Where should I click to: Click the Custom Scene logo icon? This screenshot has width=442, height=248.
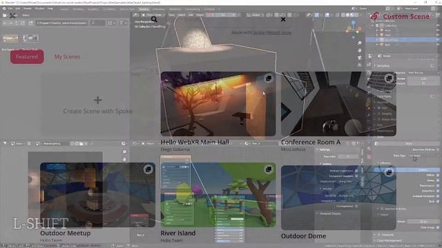coord(375,17)
